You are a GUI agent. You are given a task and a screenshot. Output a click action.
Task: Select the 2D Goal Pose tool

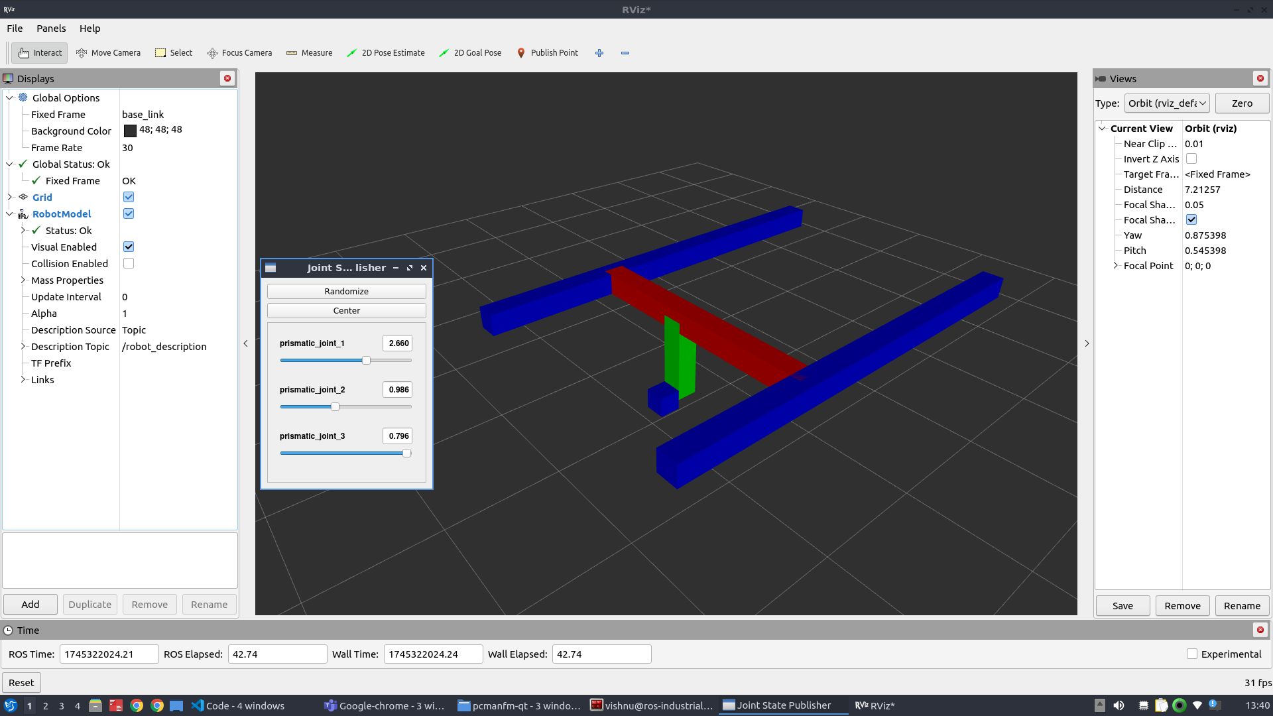click(470, 53)
